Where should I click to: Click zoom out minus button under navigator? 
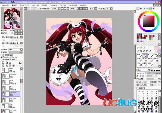point(16,31)
